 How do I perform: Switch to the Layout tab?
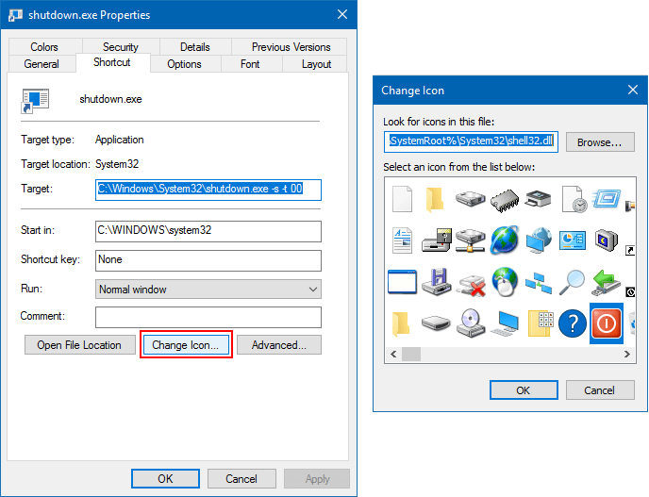[x=316, y=64]
